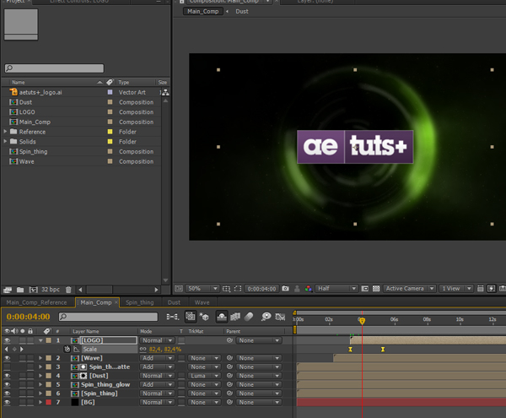Open the Active Camera view dropdown

tap(409, 289)
